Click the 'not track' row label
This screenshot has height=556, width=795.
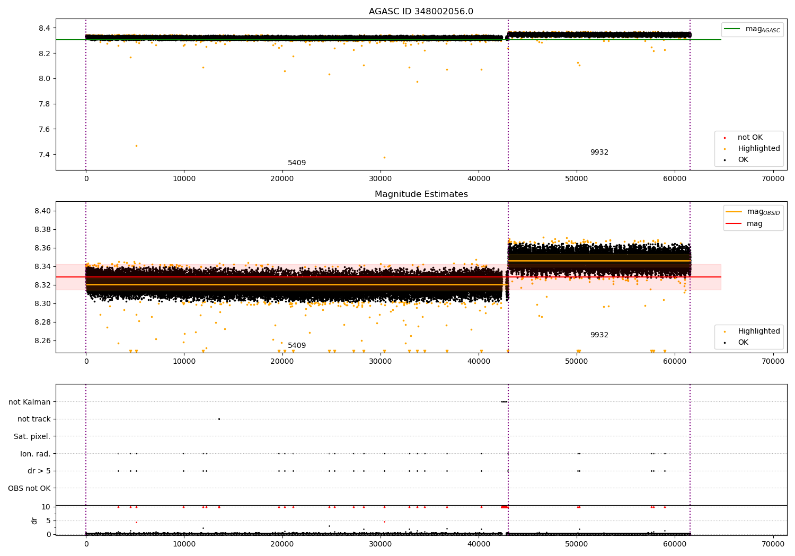pyautogui.click(x=34, y=419)
